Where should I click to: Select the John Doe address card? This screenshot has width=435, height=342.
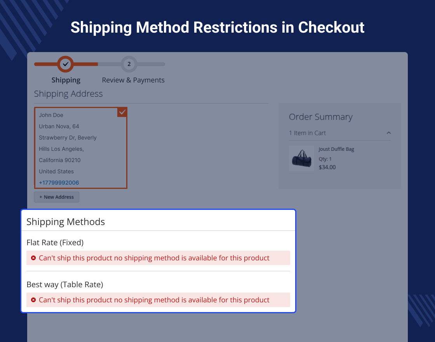(x=80, y=148)
